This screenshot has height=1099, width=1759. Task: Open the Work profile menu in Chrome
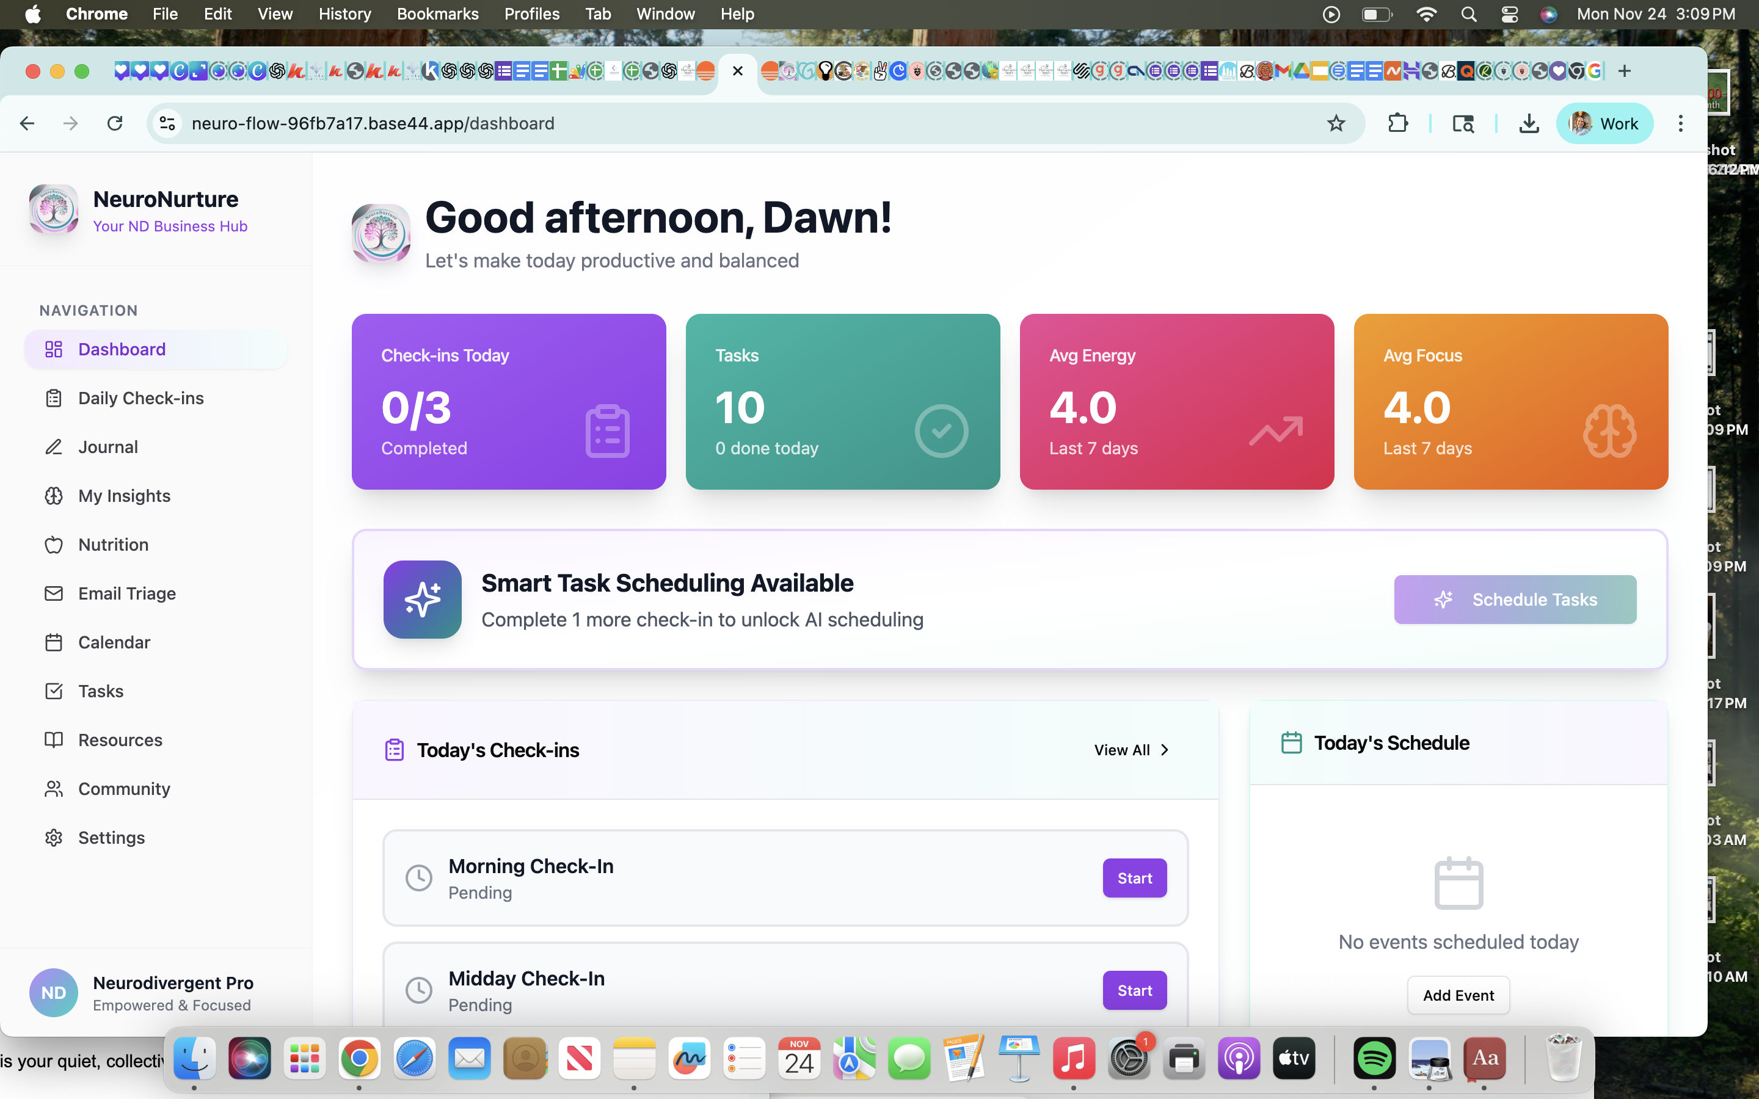[x=1604, y=123]
